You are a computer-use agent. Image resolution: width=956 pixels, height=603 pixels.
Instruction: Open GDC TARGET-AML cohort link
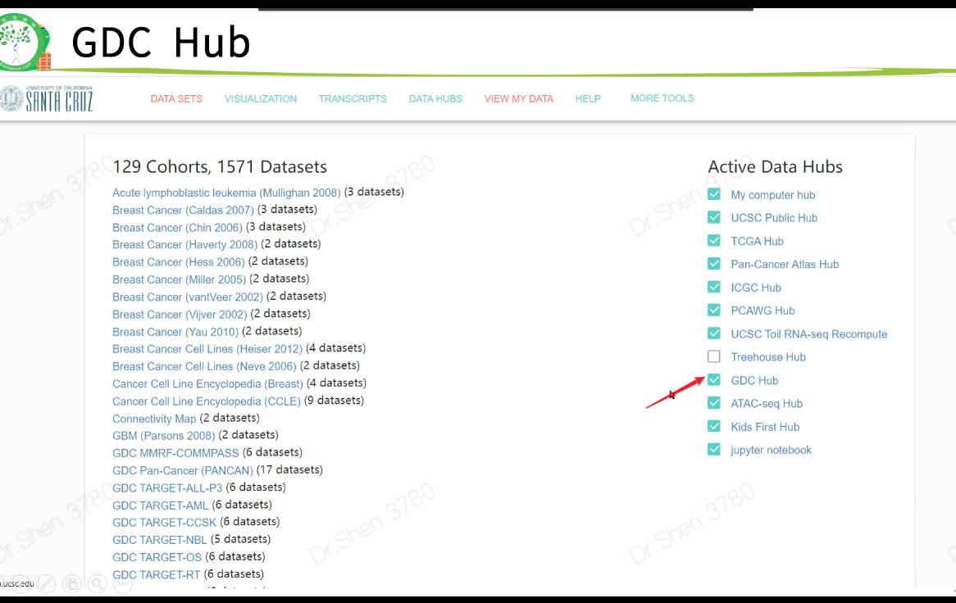161,506
